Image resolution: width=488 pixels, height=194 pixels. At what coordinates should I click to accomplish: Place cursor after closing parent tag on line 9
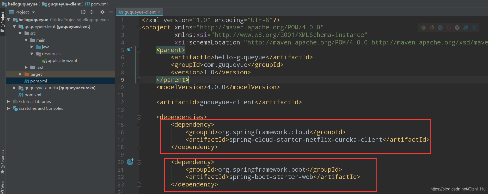click(189, 80)
